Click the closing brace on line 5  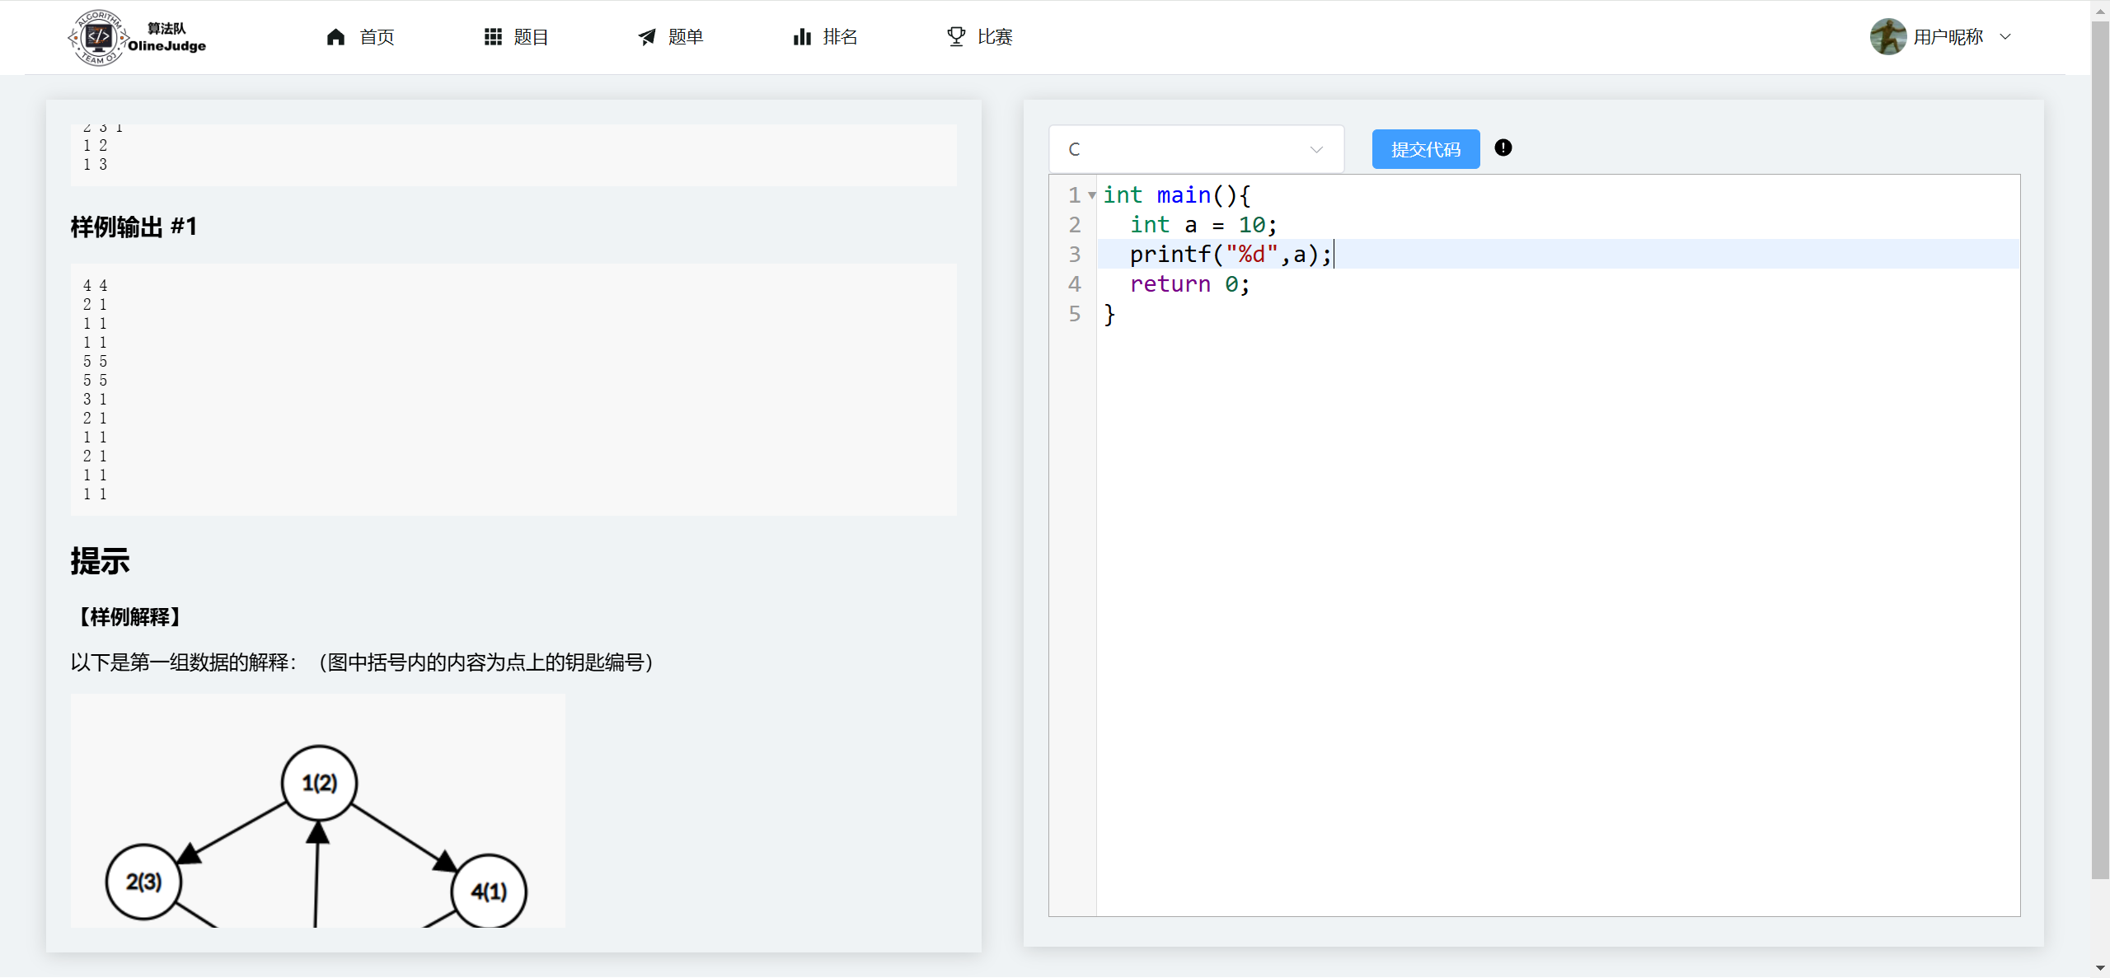(x=1109, y=314)
